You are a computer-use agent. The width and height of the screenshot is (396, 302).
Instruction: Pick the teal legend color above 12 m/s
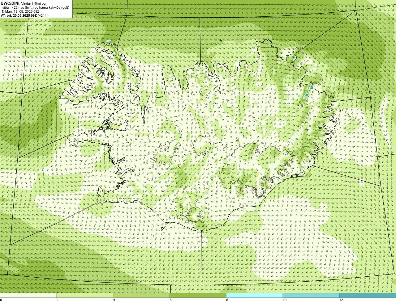[x=368, y=296]
